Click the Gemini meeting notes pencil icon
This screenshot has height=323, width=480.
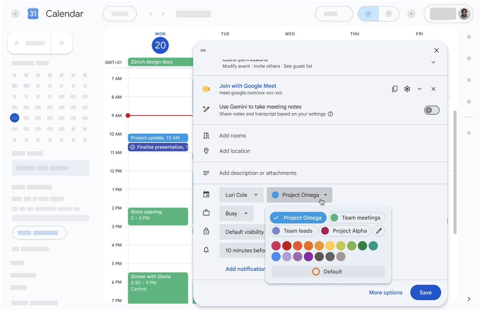coord(206,109)
